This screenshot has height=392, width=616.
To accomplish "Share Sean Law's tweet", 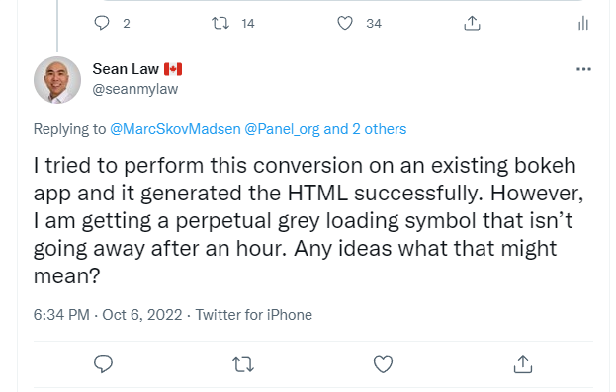I will [523, 364].
